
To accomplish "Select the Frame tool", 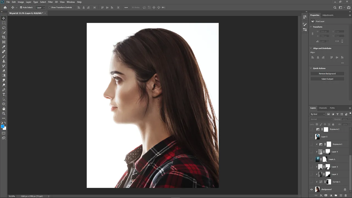I will (x=4, y=42).
